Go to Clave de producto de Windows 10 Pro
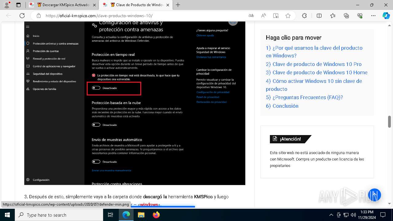The width and height of the screenshot is (393, 221). (x=314, y=64)
